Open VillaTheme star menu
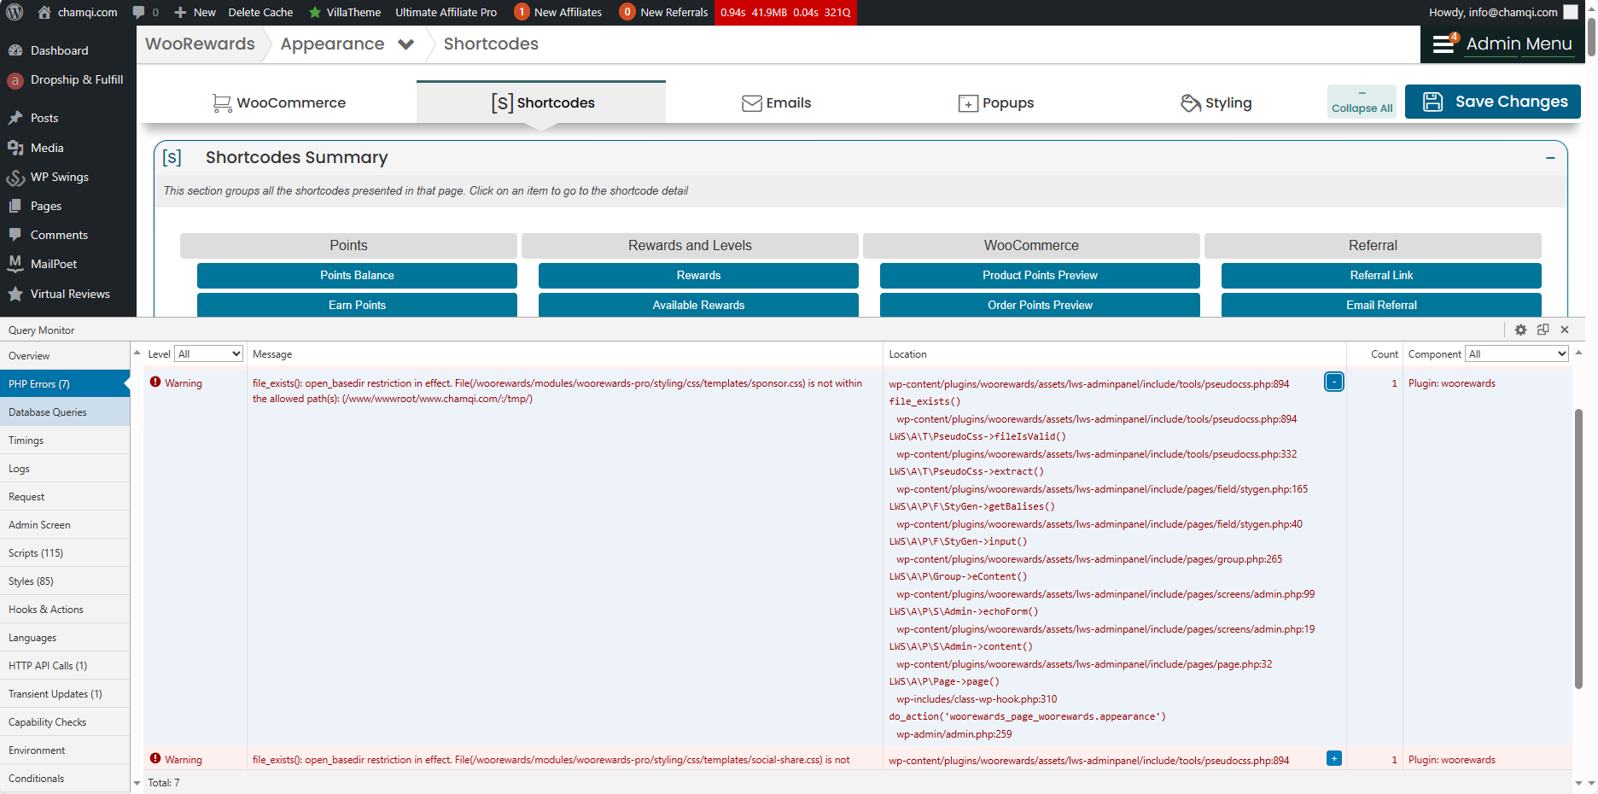1598x794 pixels. [x=345, y=12]
